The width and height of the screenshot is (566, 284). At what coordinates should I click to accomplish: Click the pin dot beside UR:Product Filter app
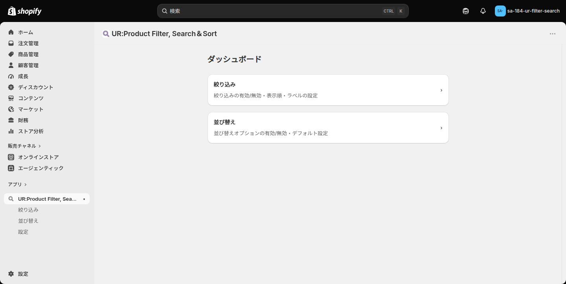click(84, 199)
